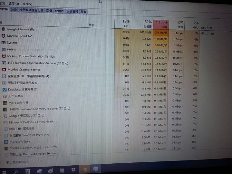Select 服務主機 網路服務 gear icon

tap(5, 129)
